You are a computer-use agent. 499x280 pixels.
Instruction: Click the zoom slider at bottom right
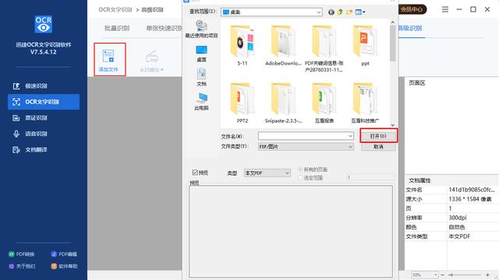pos(465,275)
